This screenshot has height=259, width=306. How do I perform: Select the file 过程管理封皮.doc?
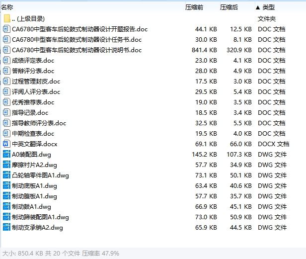tap(36, 81)
